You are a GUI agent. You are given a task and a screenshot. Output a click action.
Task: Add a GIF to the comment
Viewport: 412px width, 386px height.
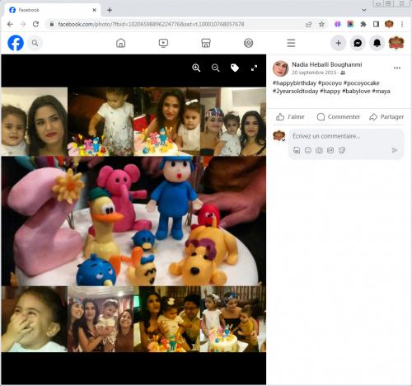[330, 150]
